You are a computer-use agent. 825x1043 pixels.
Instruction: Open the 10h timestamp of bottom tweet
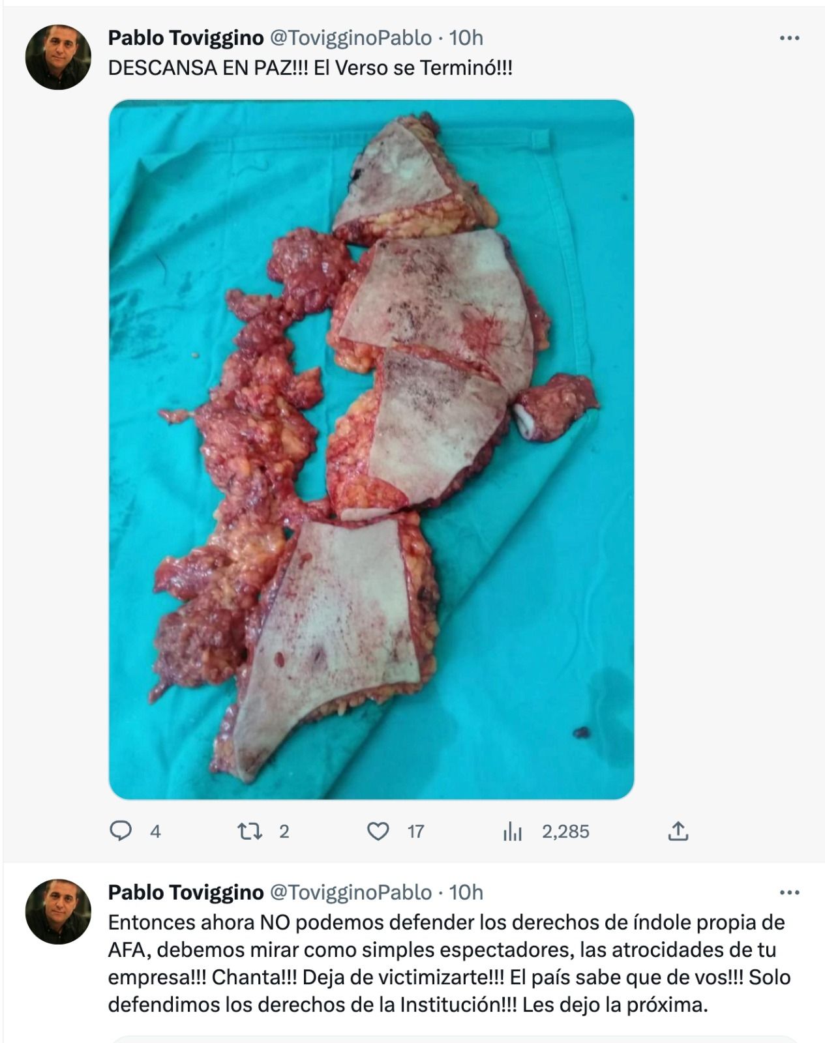466,892
